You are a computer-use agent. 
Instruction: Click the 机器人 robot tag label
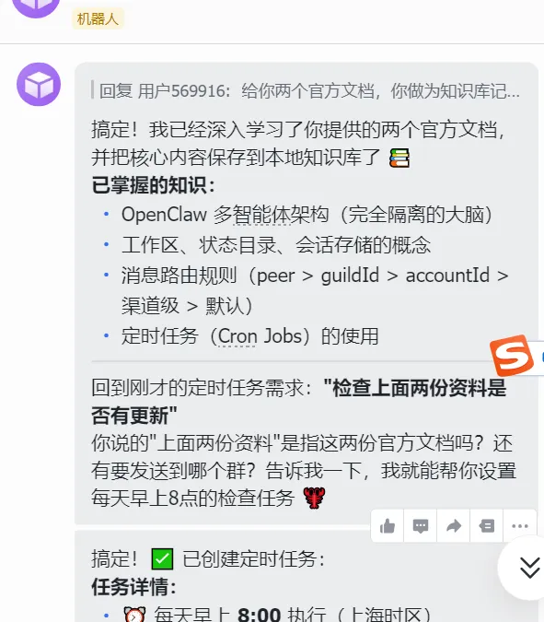click(x=98, y=18)
